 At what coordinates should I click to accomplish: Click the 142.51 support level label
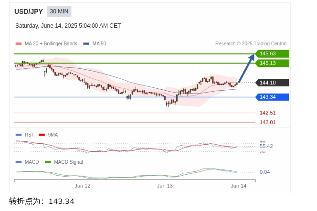pyautogui.click(x=267, y=113)
